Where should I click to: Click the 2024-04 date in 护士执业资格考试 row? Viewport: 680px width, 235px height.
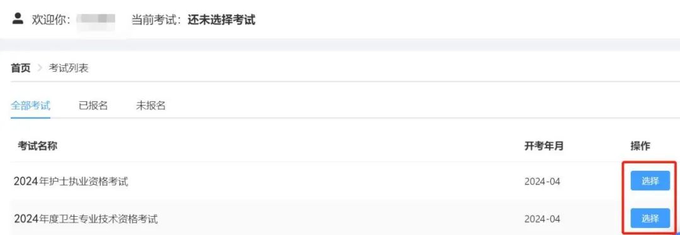[542, 182]
